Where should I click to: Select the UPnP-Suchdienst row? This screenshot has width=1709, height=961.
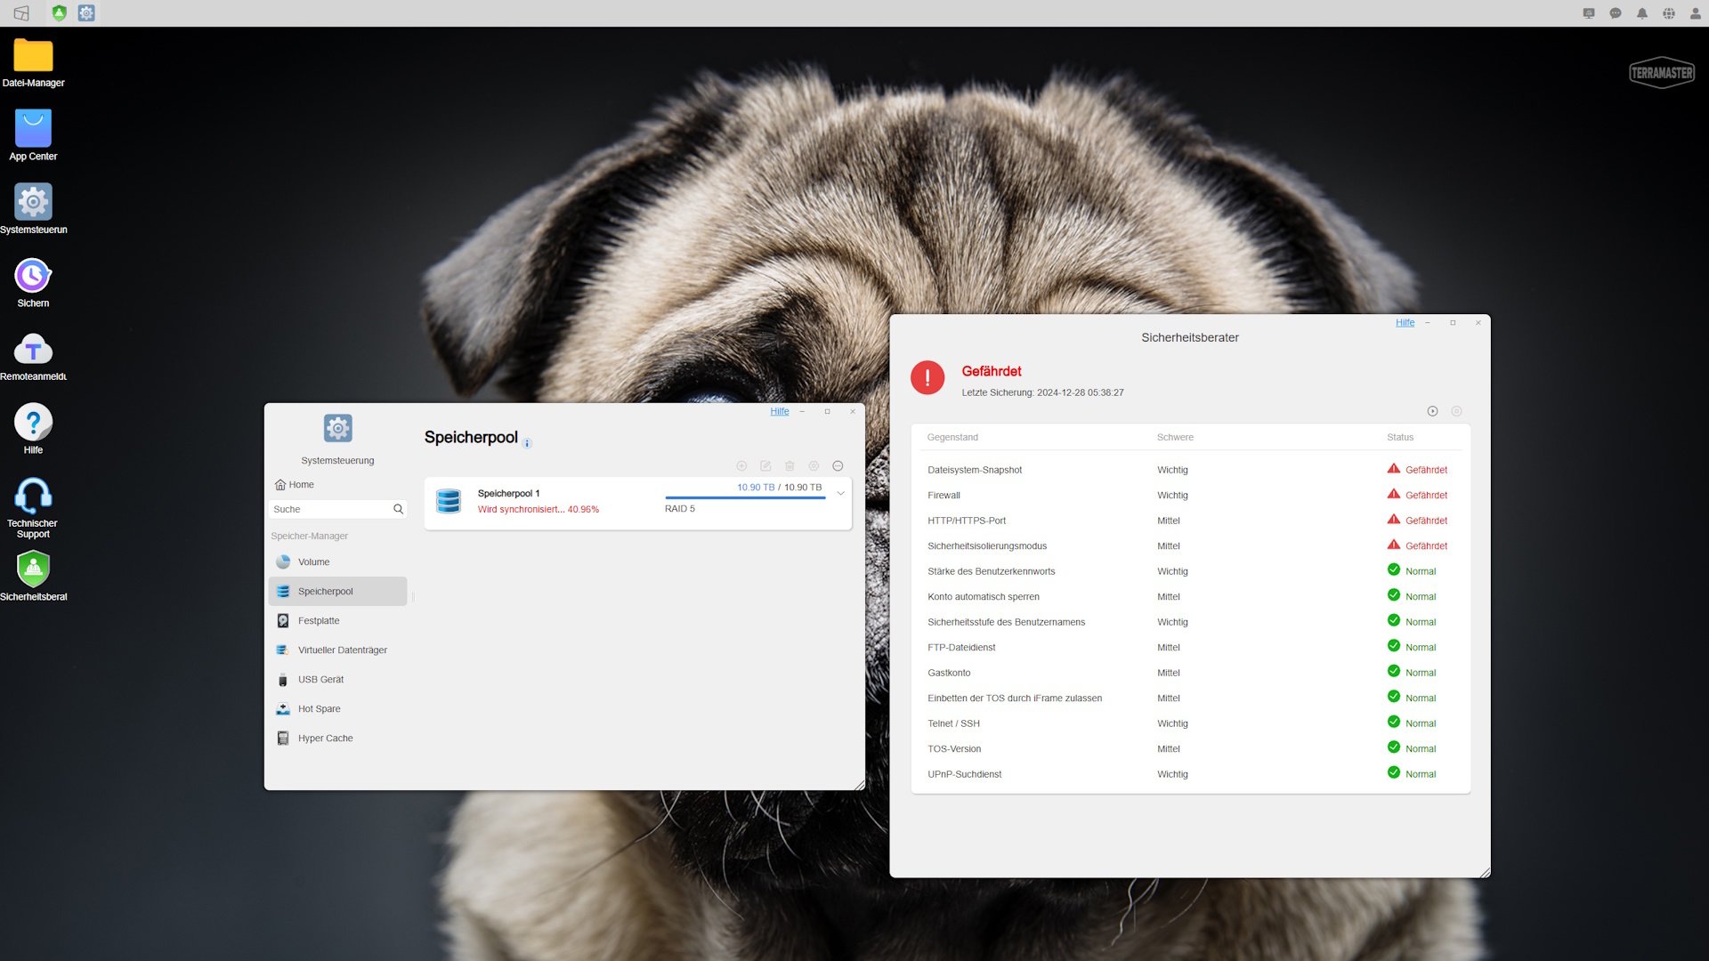tap(1190, 774)
